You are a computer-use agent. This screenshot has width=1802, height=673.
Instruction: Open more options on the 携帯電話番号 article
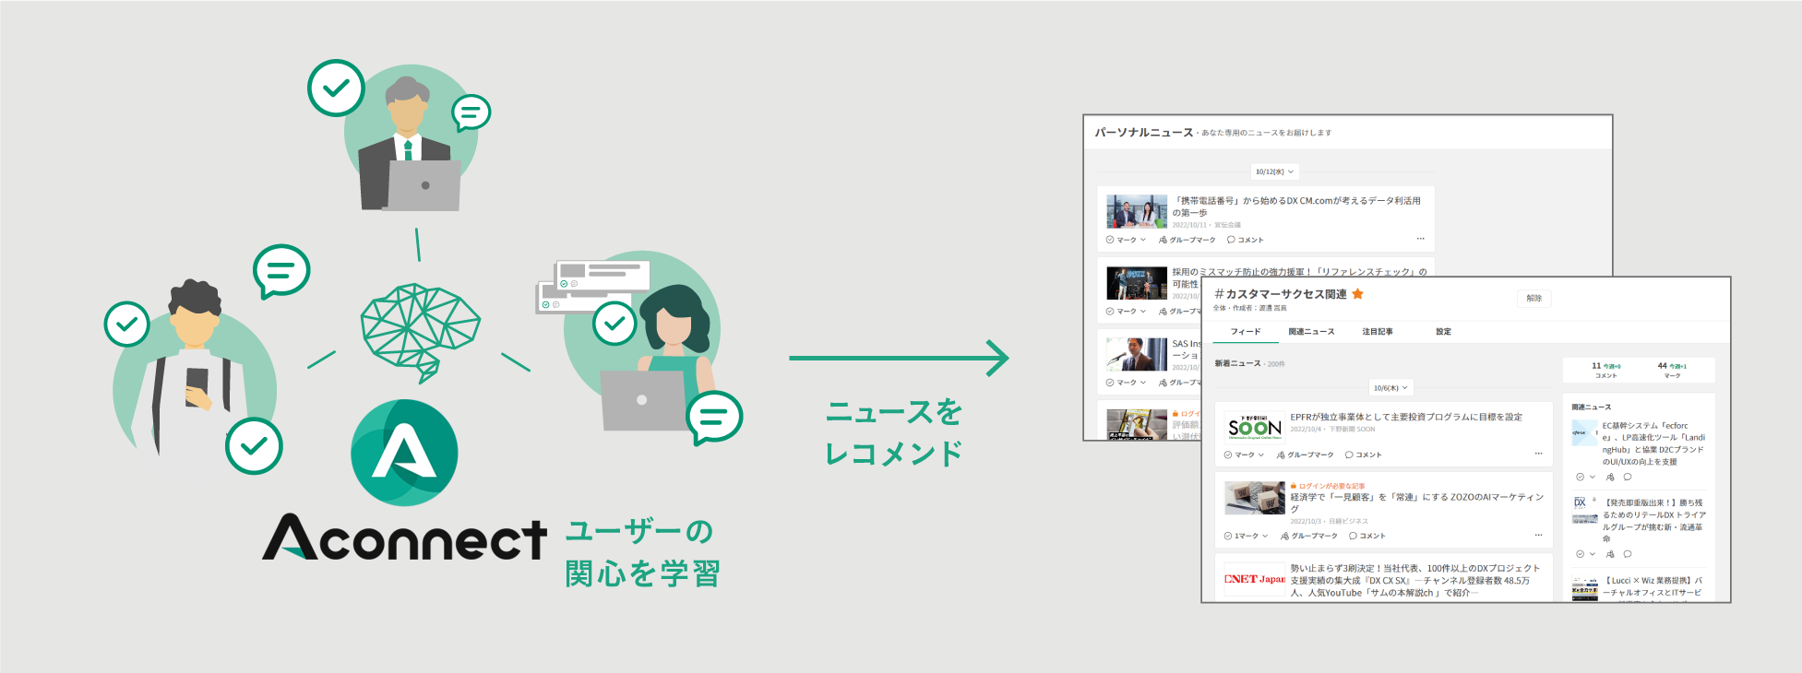(1421, 239)
